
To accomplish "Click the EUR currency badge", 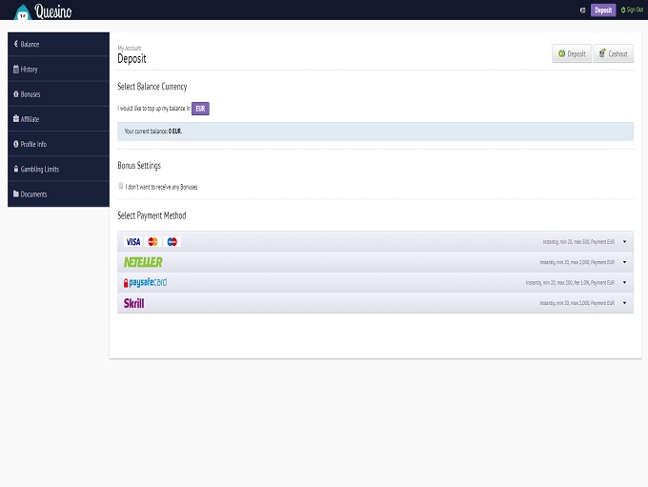I will pos(200,109).
